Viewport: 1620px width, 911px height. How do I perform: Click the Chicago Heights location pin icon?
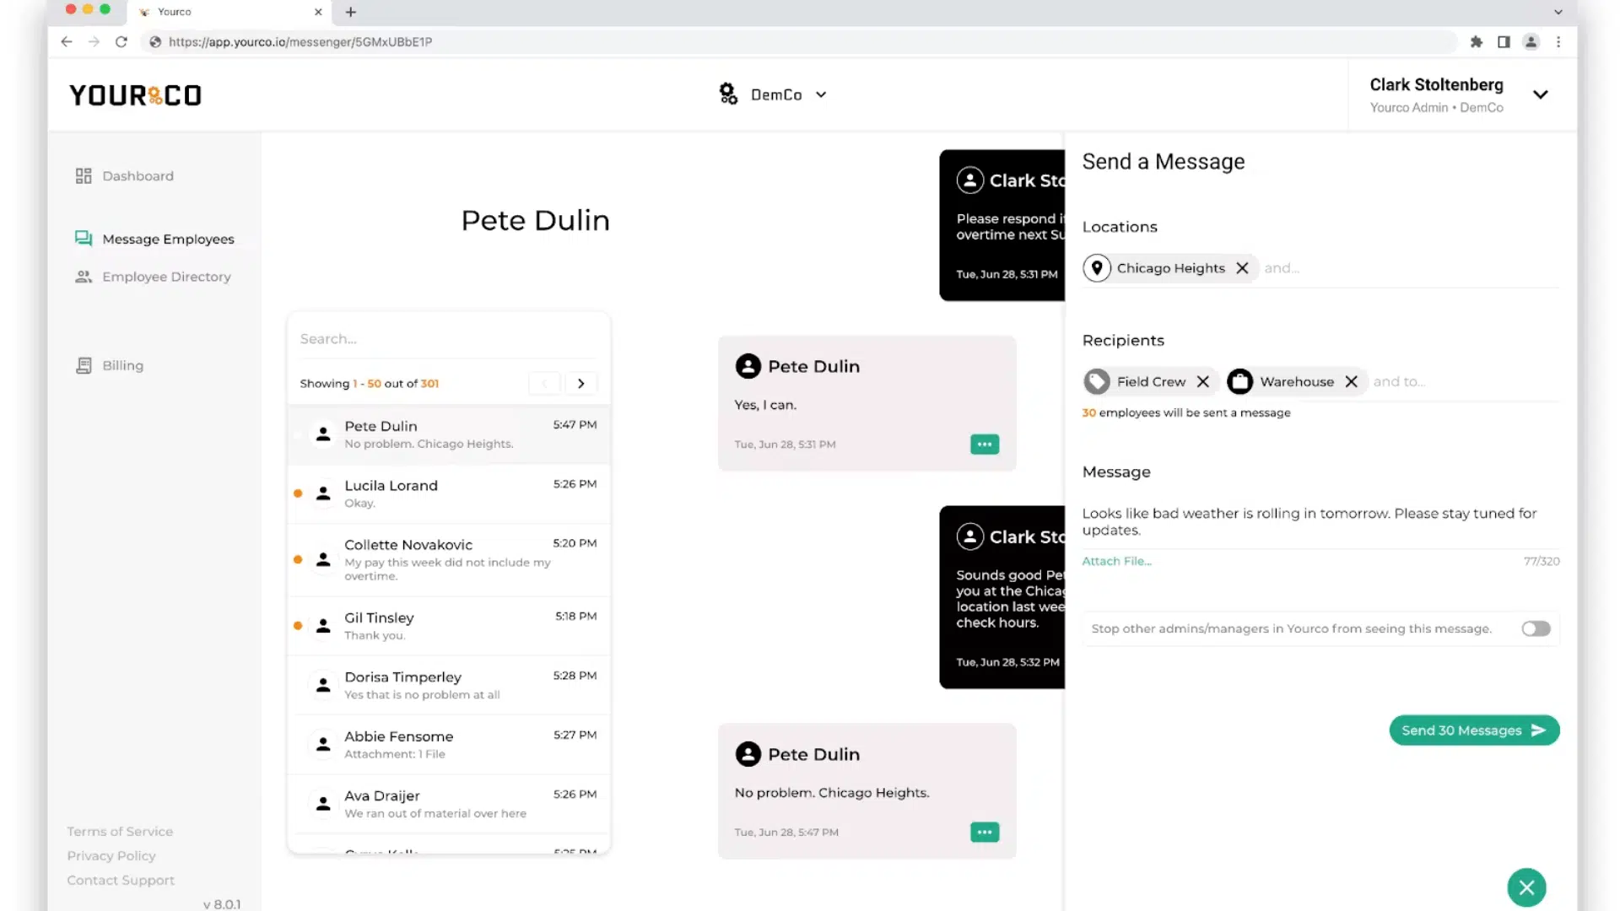click(x=1097, y=268)
